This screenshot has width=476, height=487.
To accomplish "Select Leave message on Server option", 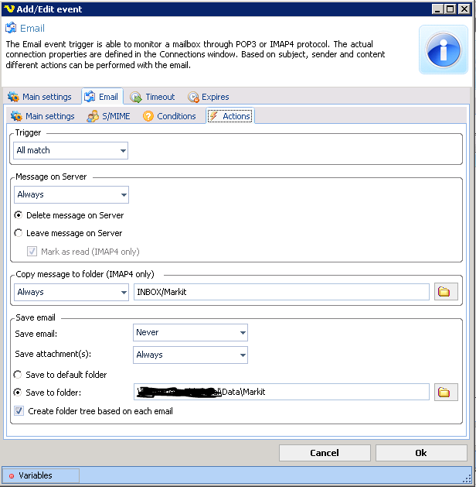I will (x=19, y=233).
